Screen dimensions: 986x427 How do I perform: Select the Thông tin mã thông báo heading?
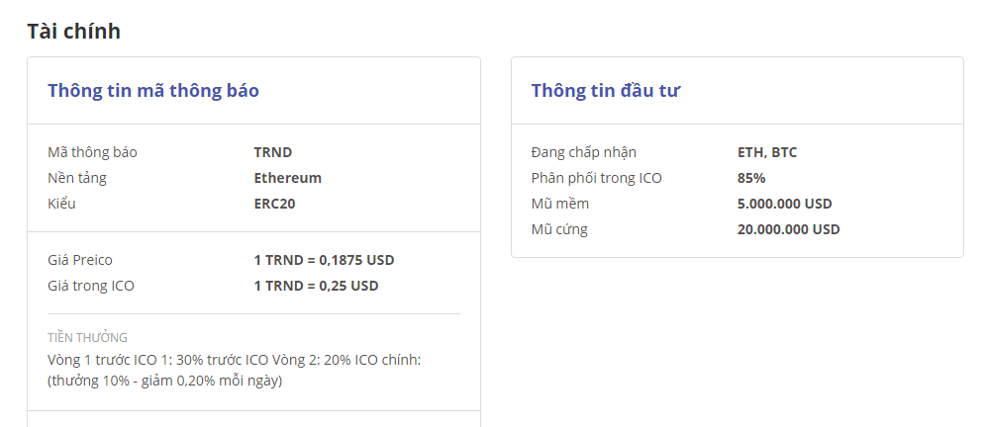tap(153, 90)
